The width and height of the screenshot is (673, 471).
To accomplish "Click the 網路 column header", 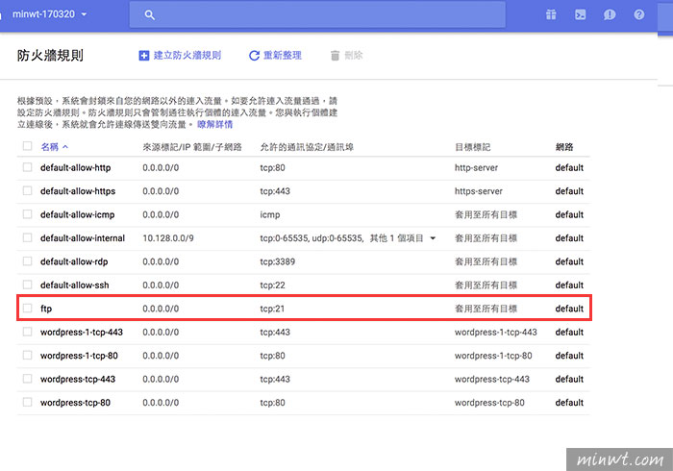I will tap(564, 147).
